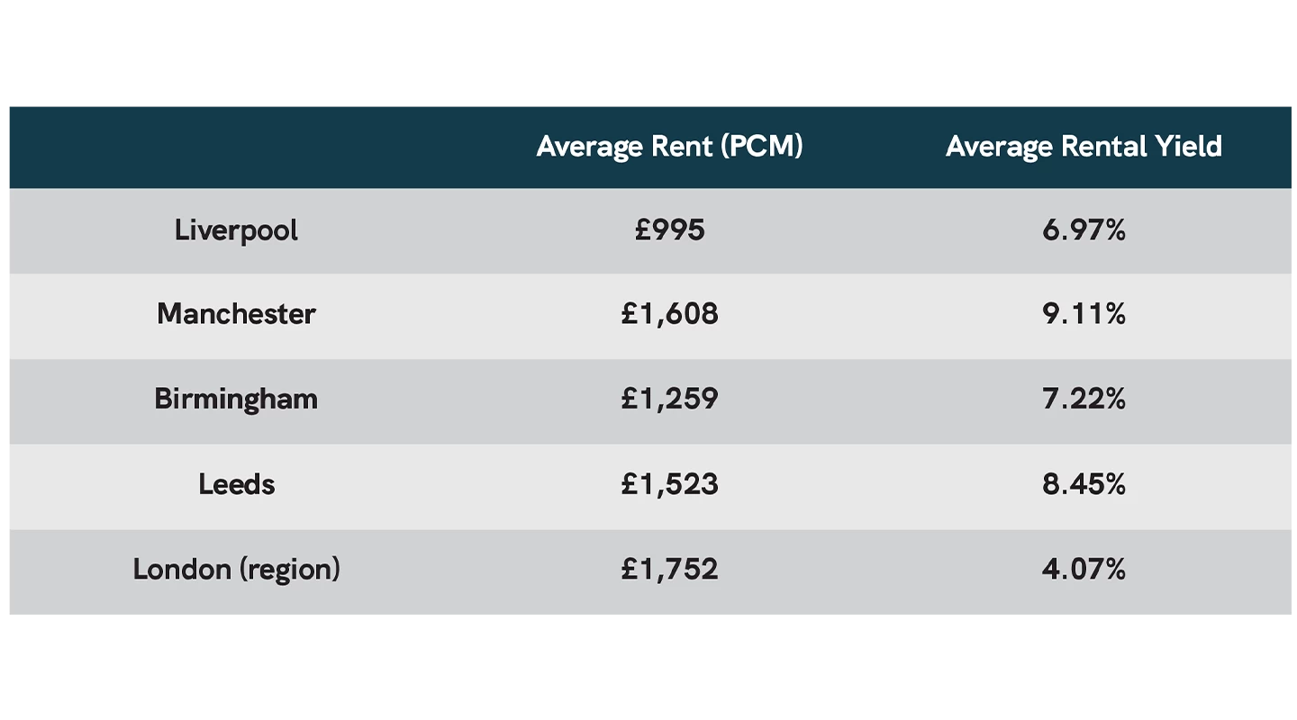Select the 4.07% yield cell
This screenshot has height=720, width=1297.
coord(1084,569)
